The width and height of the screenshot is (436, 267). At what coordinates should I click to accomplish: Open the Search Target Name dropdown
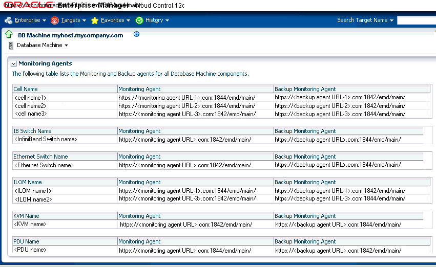[365, 20]
